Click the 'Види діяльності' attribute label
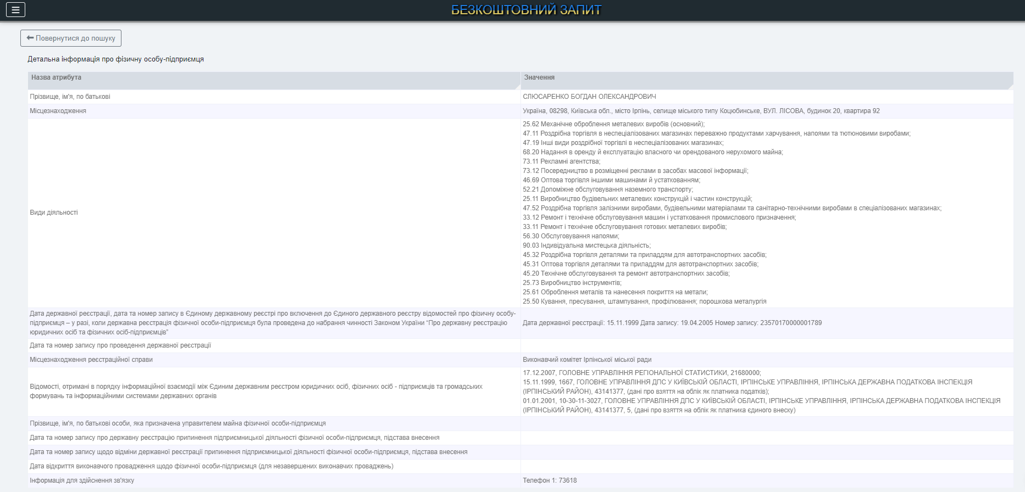Viewport: 1025px width, 492px height. click(54, 213)
